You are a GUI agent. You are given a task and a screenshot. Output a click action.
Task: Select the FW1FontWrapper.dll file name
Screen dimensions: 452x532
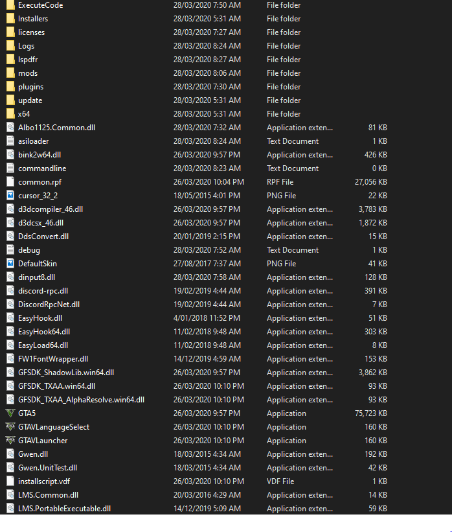coord(53,358)
